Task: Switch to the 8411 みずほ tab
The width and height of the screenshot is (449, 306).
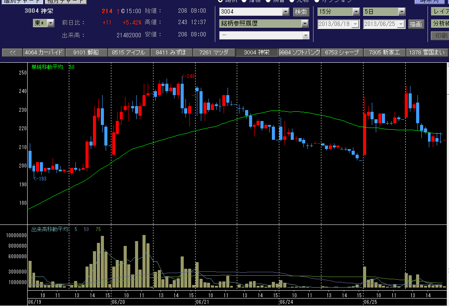Action: click(171, 53)
